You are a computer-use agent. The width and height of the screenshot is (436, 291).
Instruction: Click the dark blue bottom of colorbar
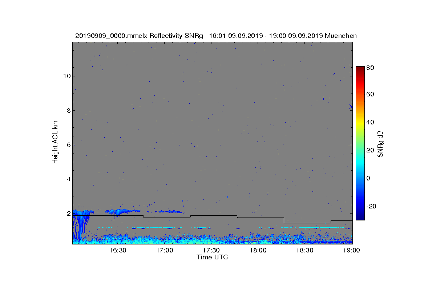(360, 217)
